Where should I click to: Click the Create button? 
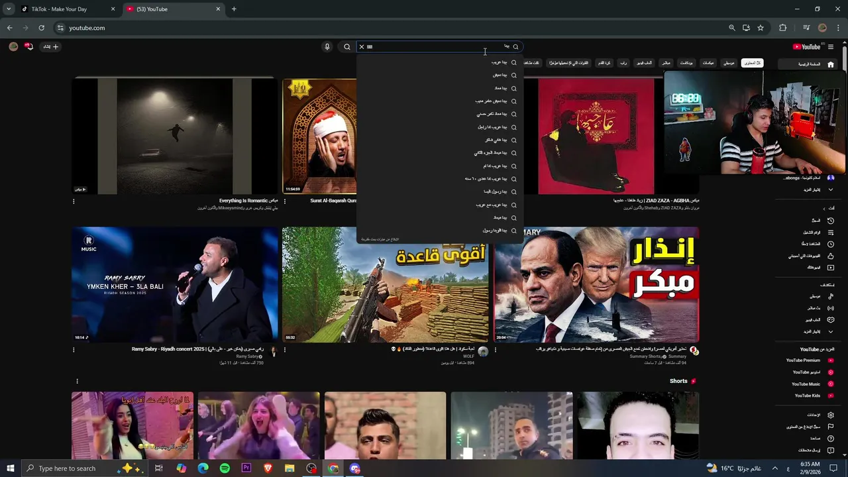point(50,46)
